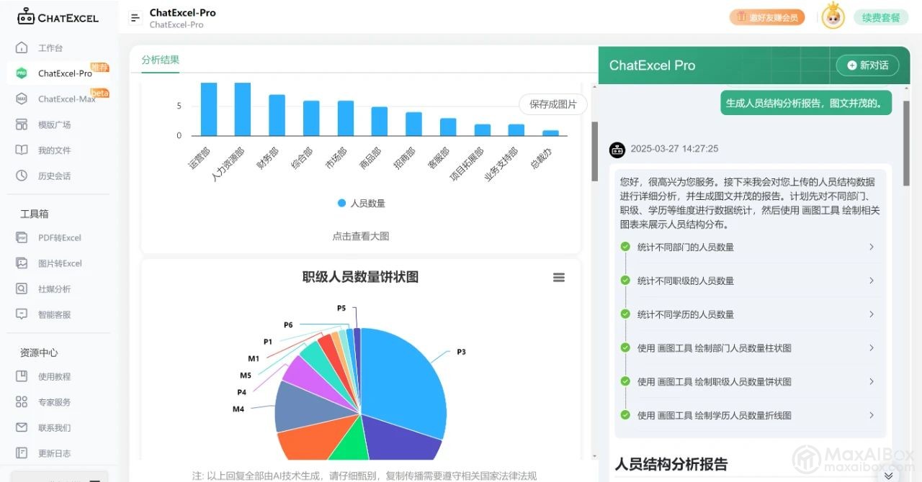Click the 总裁办 bar in chart
This screenshot has height=482, width=922.
click(x=550, y=133)
